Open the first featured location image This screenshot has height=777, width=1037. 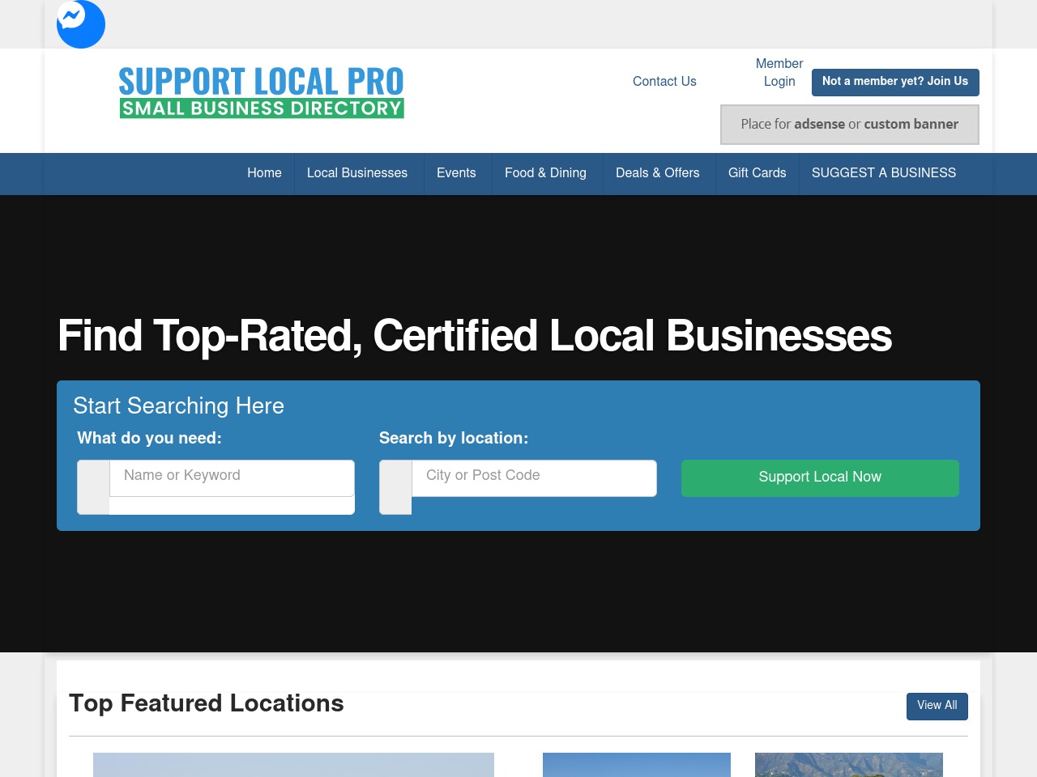pyautogui.click(x=293, y=765)
